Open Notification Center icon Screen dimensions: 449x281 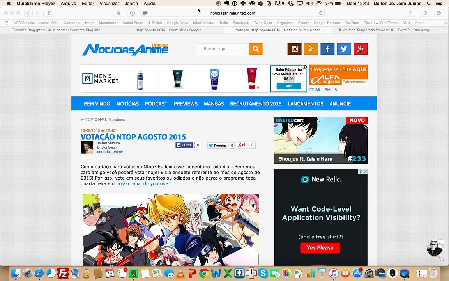click(439, 4)
